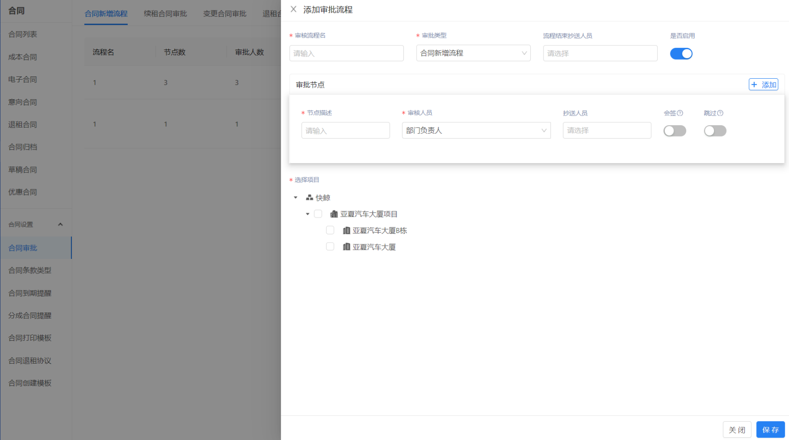
Task: Focus the 审核流程名 input field
Action: click(x=346, y=53)
